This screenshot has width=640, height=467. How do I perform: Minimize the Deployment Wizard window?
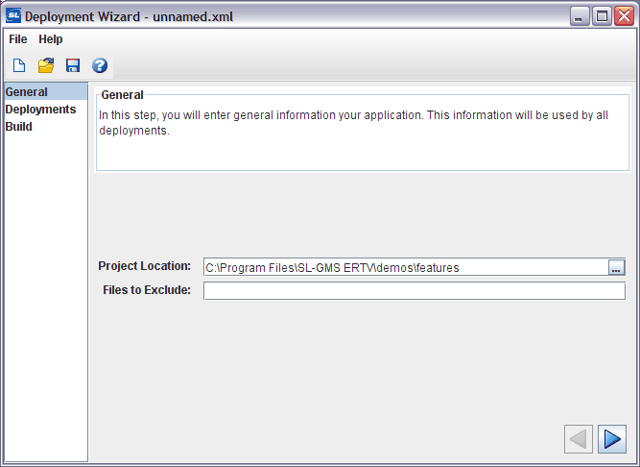580,16
